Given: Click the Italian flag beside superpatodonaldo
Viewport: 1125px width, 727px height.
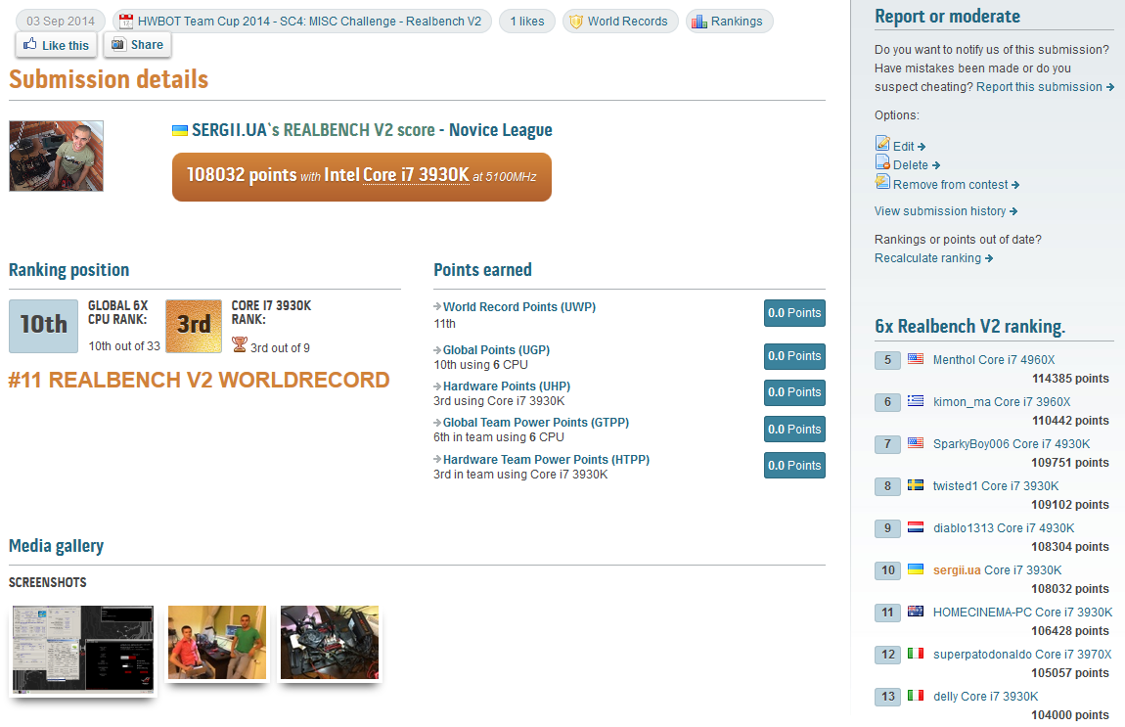Looking at the screenshot, I should [x=916, y=653].
